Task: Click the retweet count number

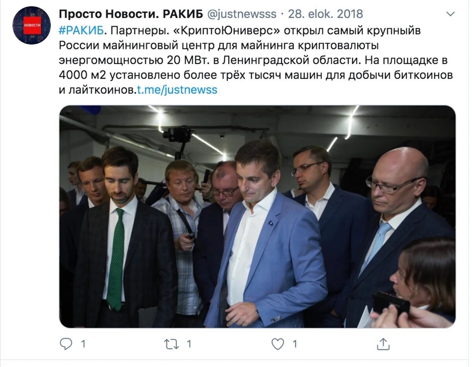Action: 189,344
